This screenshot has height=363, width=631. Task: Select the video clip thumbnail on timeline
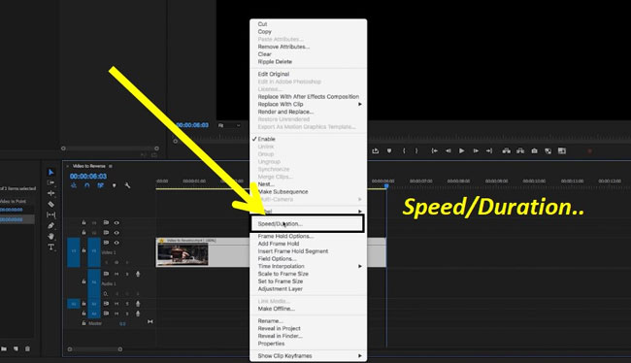pos(183,254)
